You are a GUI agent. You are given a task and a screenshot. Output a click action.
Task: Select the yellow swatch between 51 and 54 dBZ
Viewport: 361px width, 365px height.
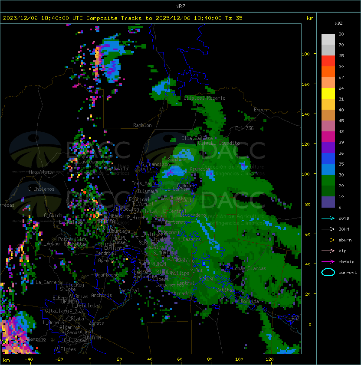328,93
